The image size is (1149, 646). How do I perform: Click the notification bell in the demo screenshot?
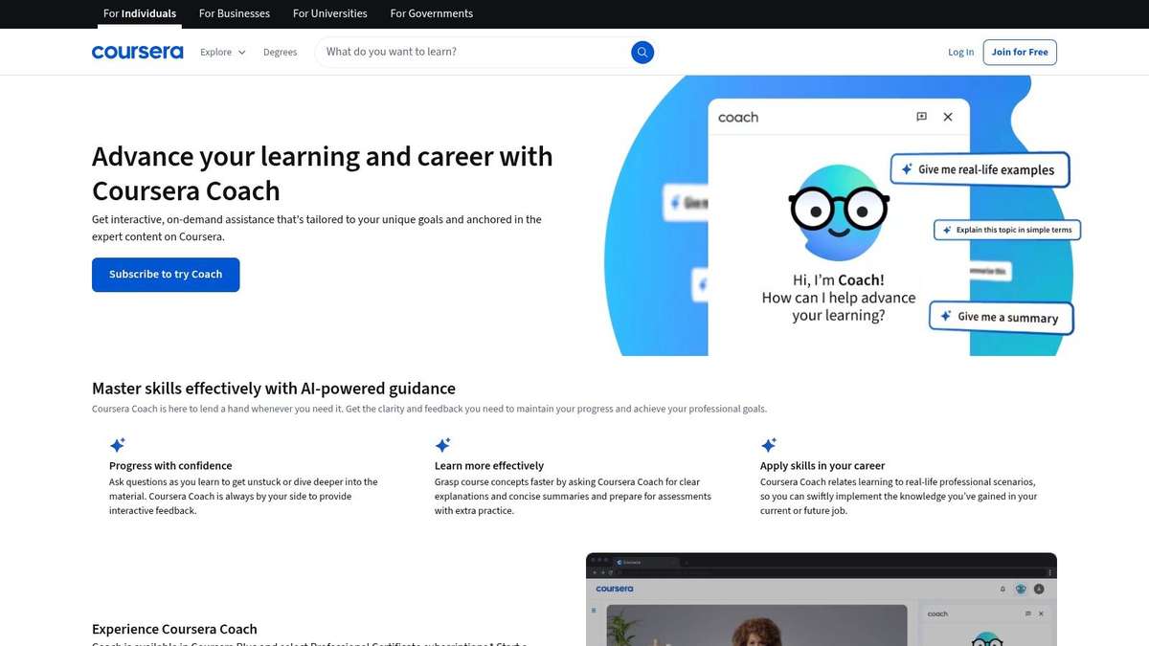1003,589
